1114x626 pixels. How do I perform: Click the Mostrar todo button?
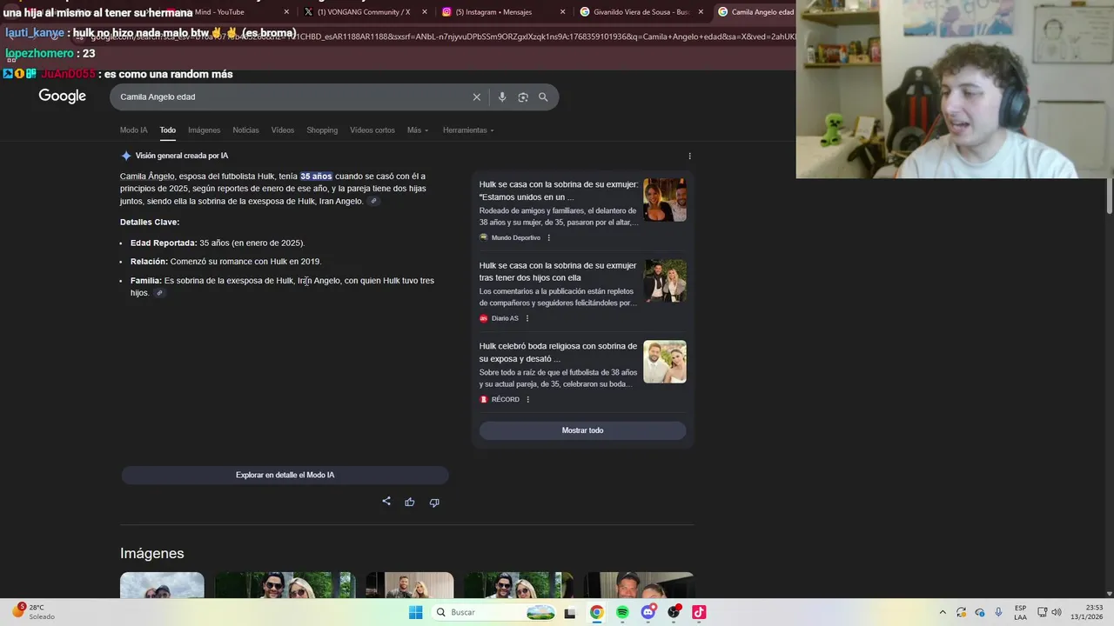pyautogui.click(x=582, y=430)
